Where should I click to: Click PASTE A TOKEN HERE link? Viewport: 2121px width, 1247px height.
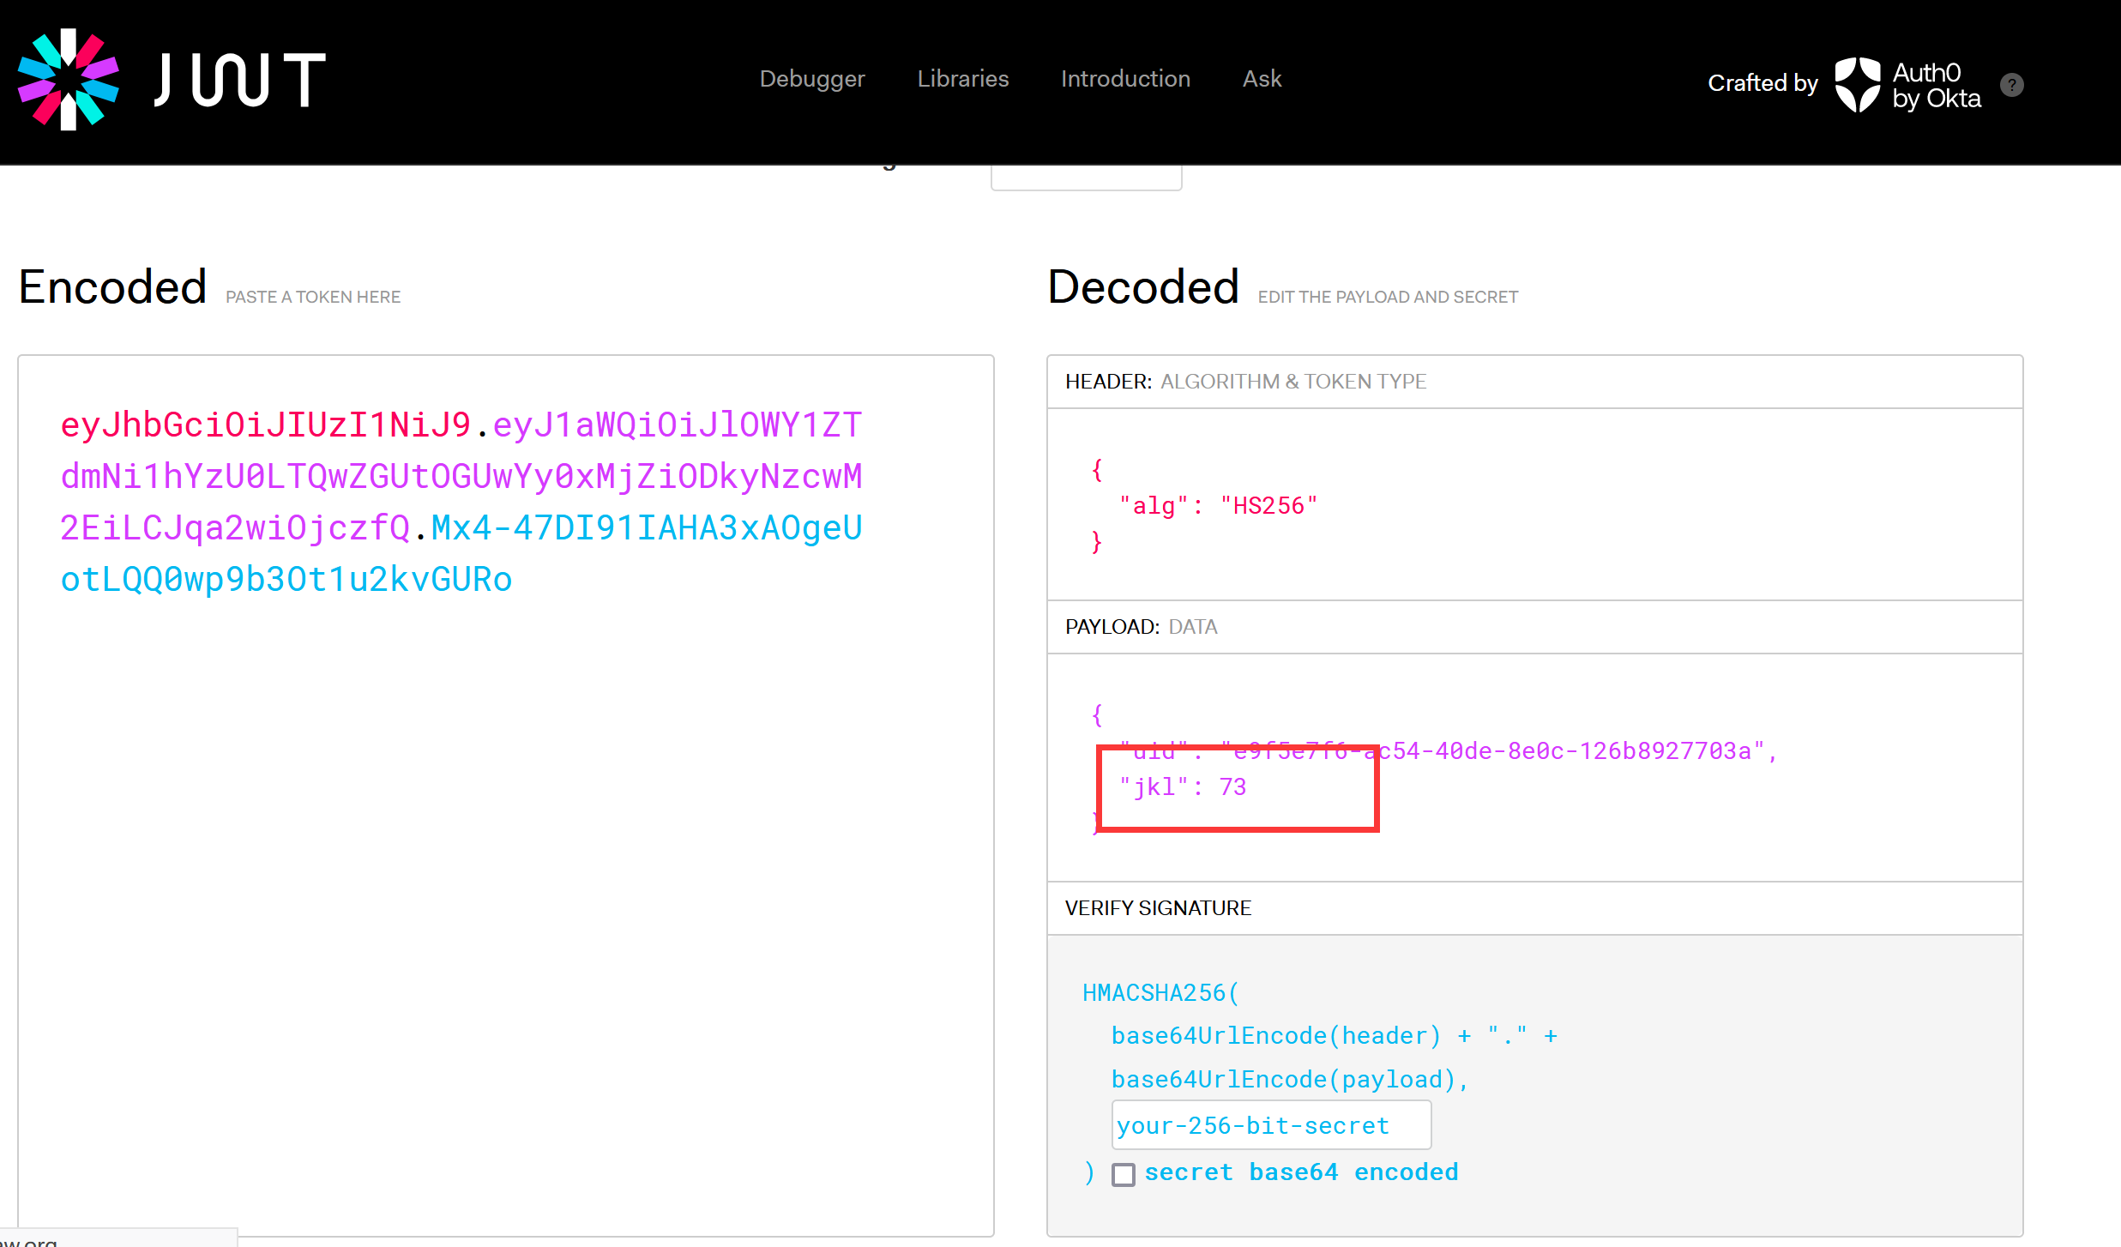[x=311, y=297]
